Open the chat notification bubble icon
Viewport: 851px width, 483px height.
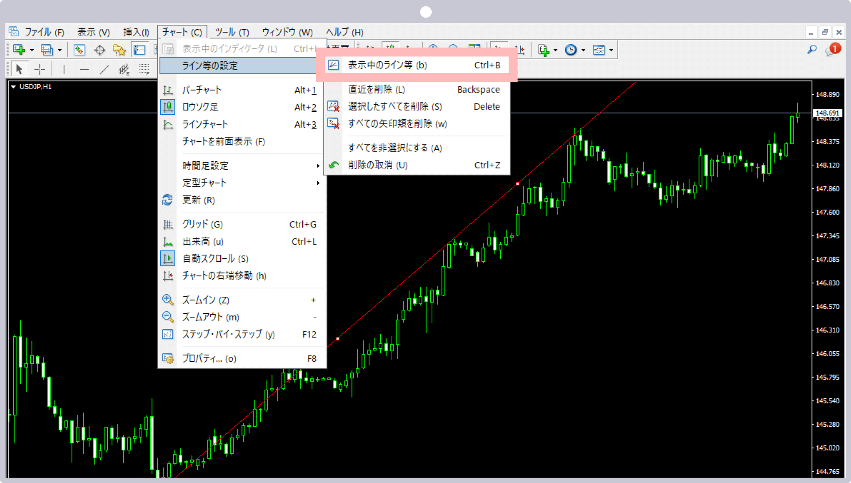click(832, 50)
